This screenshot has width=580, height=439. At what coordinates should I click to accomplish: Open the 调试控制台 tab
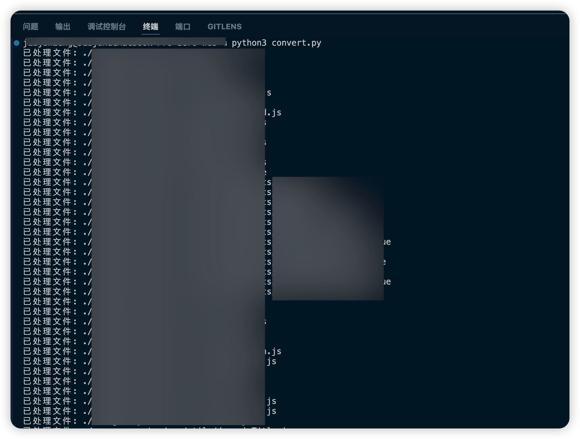tap(107, 27)
